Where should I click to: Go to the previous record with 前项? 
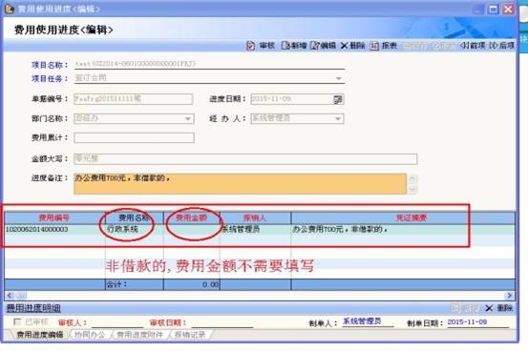(473, 46)
